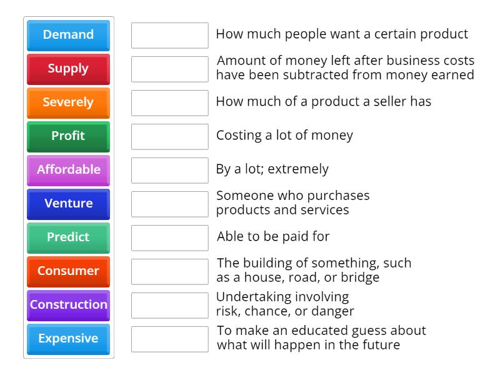This screenshot has height=375, width=500.
Task: Click the box beside 'Able to be paid for'
Action: [x=169, y=235]
